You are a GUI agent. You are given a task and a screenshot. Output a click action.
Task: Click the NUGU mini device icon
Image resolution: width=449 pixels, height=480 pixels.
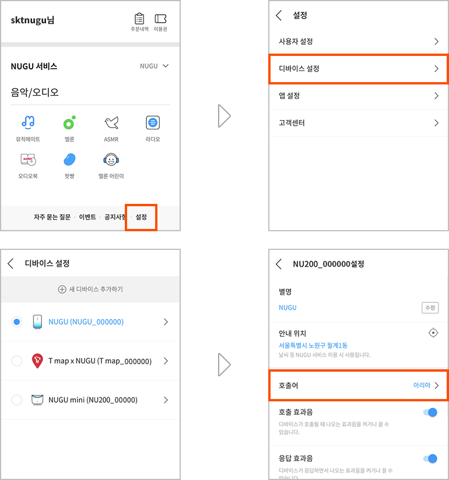37,400
